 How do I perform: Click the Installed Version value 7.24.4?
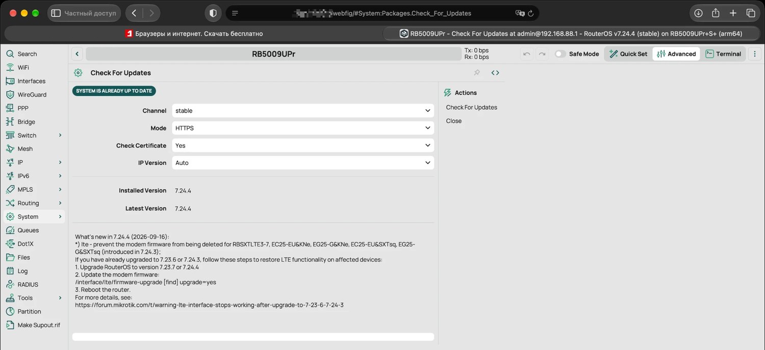(x=183, y=191)
